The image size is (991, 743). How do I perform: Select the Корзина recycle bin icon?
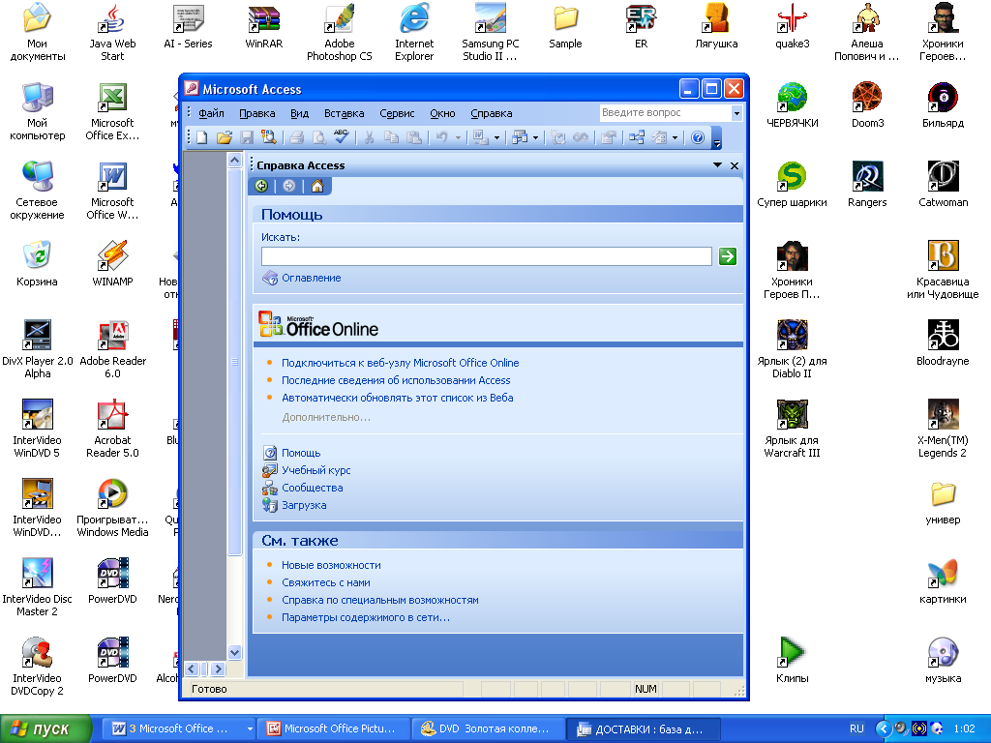click(38, 263)
